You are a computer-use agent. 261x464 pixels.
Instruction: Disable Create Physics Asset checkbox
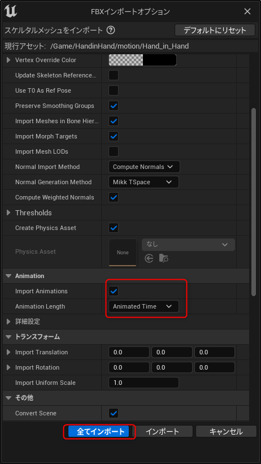[x=114, y=228]
